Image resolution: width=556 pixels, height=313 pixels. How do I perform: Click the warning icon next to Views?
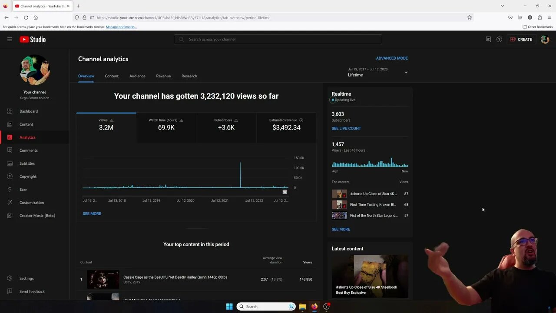click(x=112, y=120)
